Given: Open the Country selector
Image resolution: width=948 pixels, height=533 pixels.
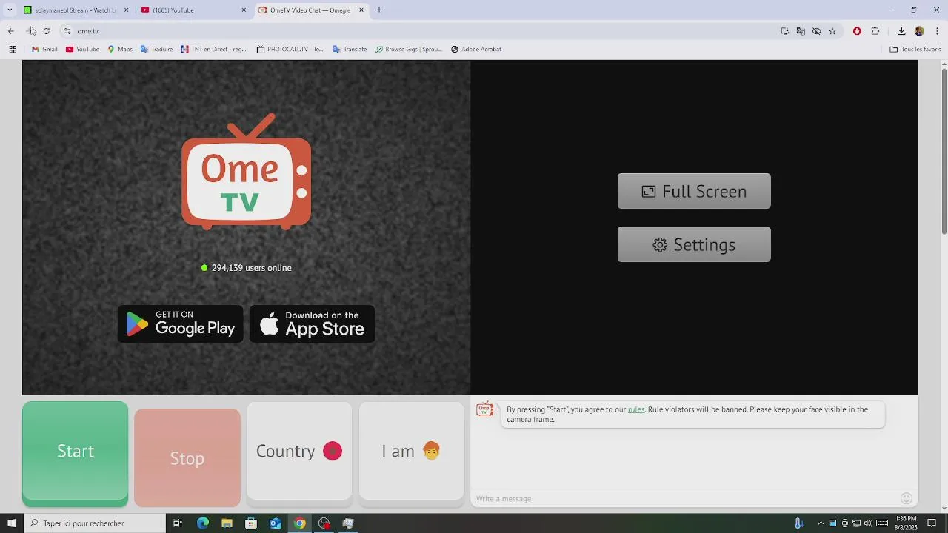Looking at the screenshot, I should pos(299,451).
